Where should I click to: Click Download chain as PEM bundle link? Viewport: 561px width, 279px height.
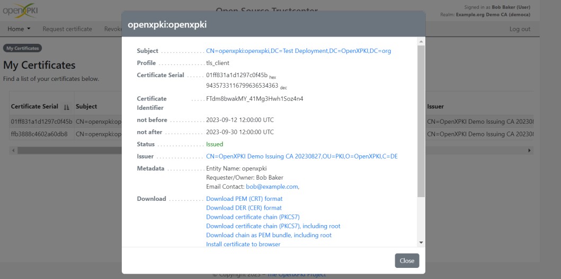[x=269, y=235]
